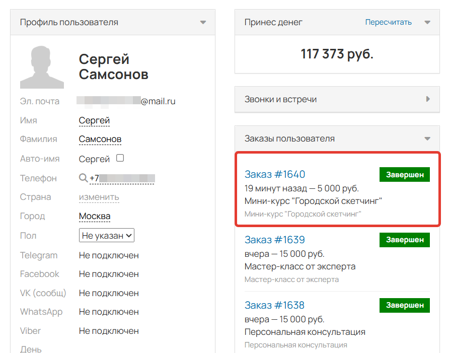
Task: Open order Заказ #1640
Action: point(275,174)
